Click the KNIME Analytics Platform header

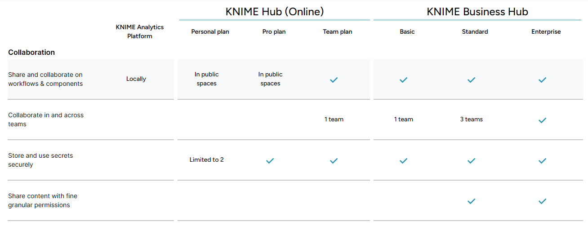tap(139, 31)
